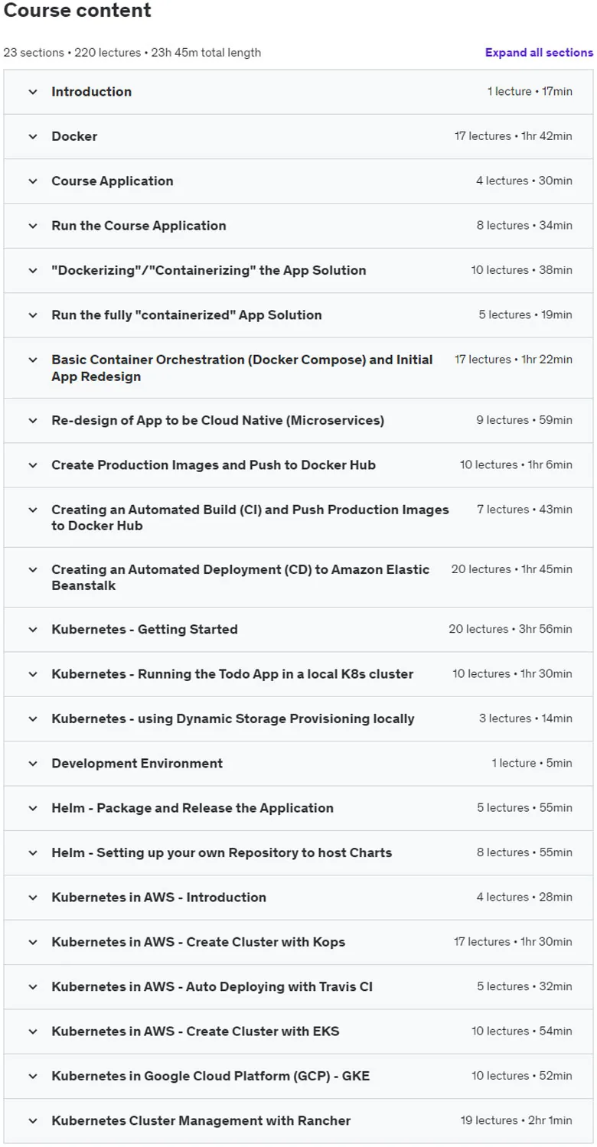Expand the Docker section chevron
The width and height of the screenshot is (597, 1147).
point(33,136)
